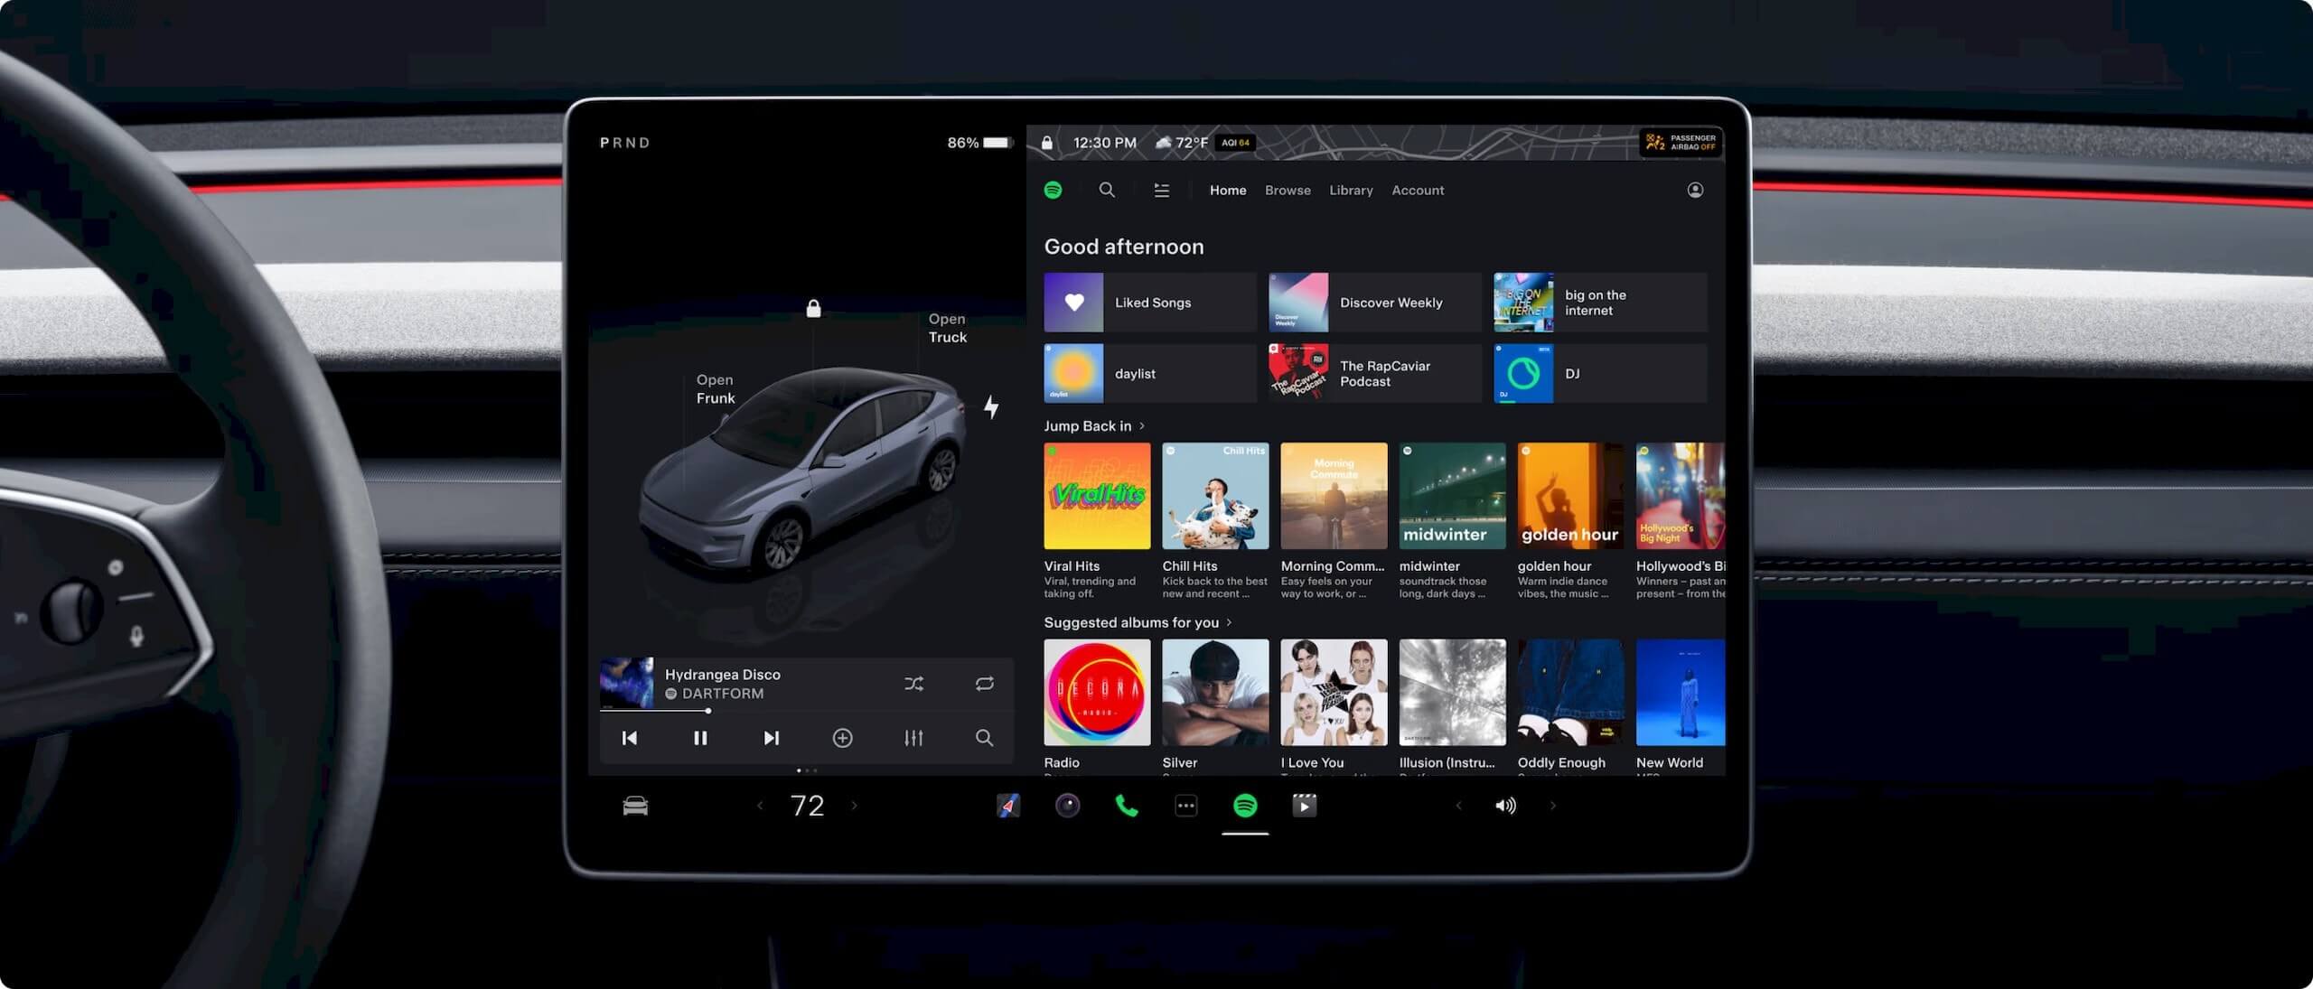Open the phone app in the dock
This screenshot has height=989, width=2313.
coord(1127,806)
